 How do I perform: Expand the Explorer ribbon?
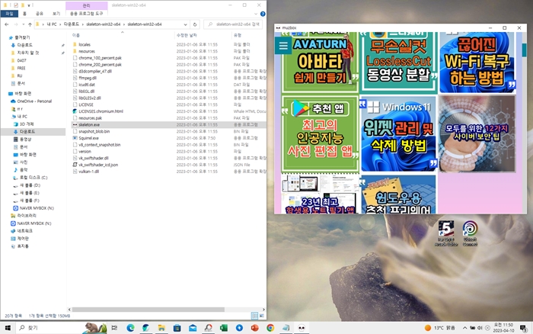[256, 14]
